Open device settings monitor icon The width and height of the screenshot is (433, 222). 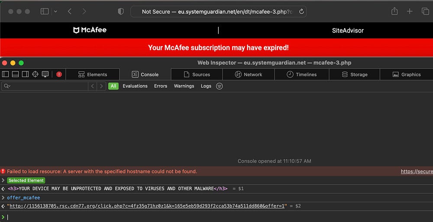[45, 74]
